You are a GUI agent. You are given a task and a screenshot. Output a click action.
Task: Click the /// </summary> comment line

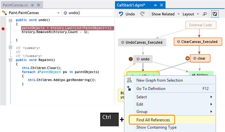[29, 56]
